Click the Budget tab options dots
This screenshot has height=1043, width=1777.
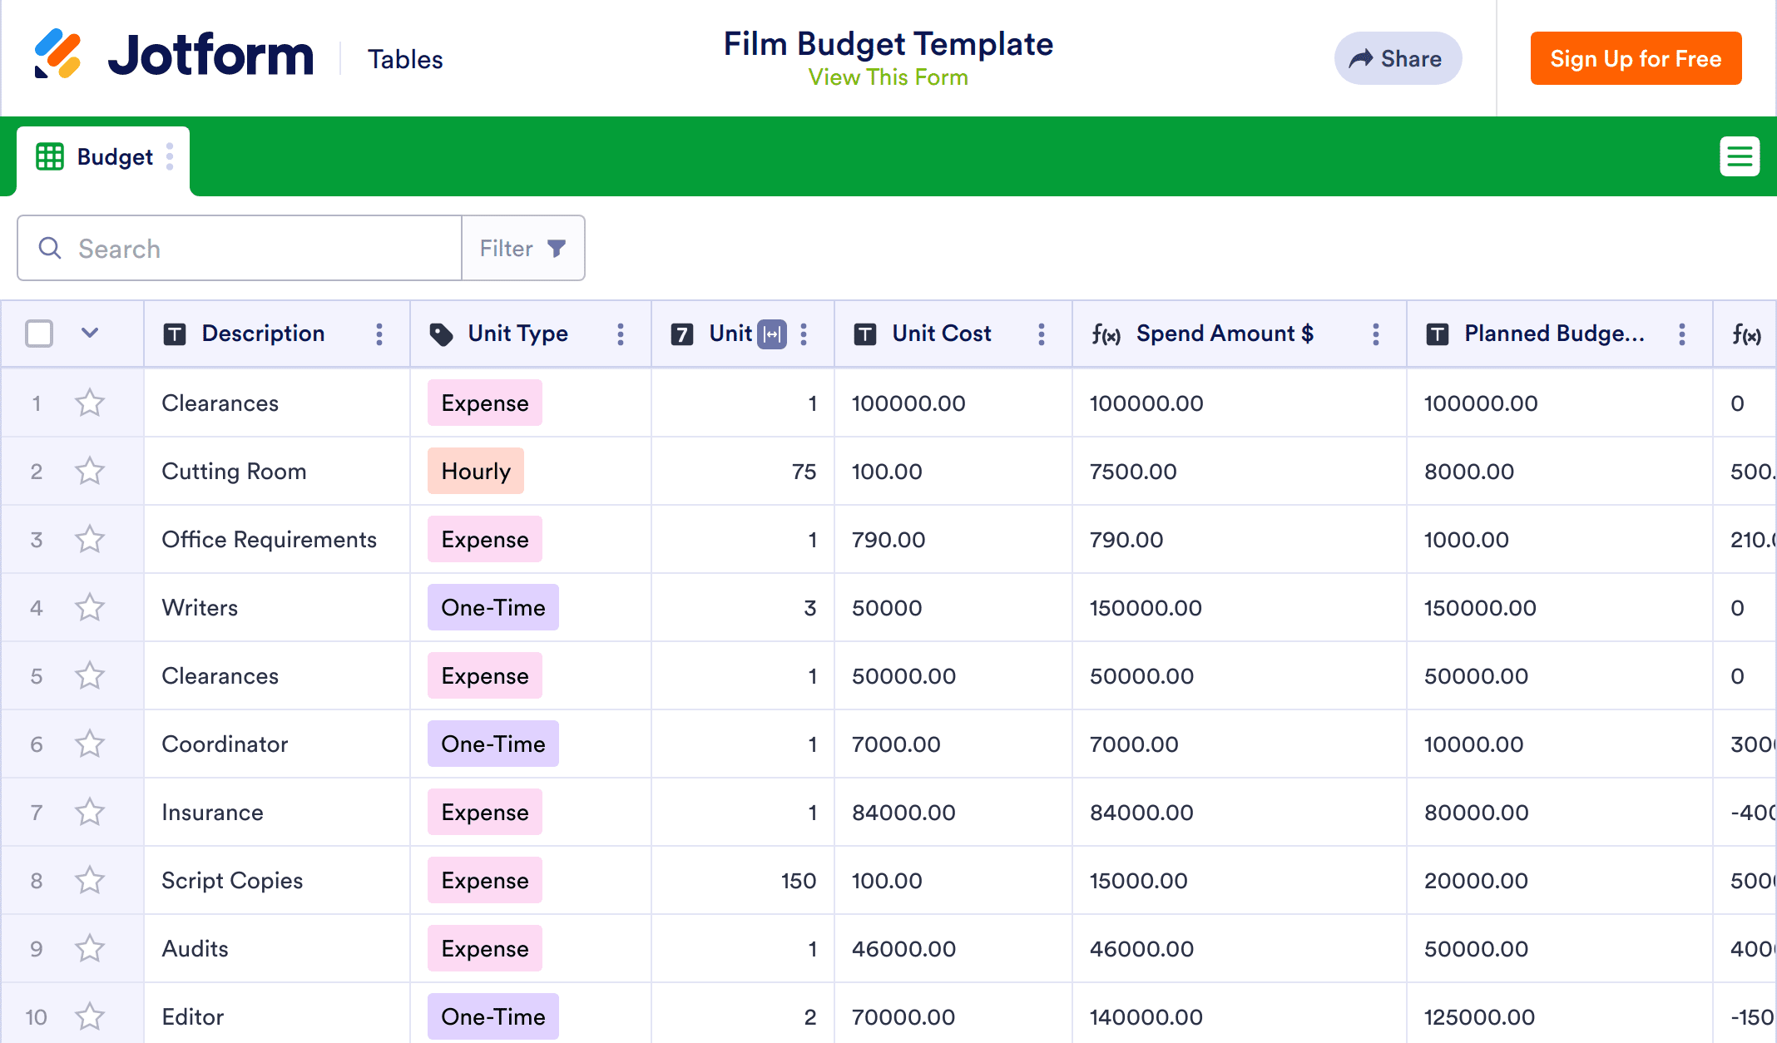click(x=170, y=156)
